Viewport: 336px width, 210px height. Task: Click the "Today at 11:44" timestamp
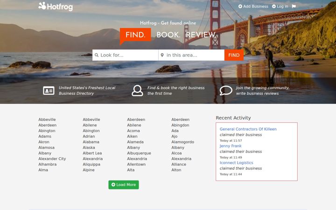click(231, 174)
